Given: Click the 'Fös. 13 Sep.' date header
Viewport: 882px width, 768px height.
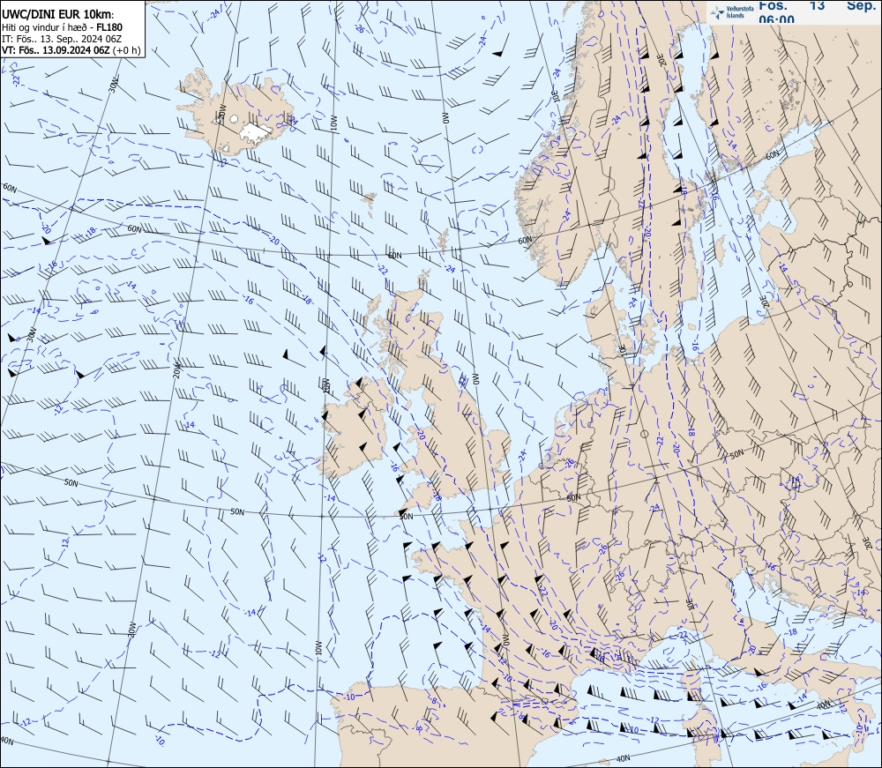Looking at the screenshot, I should pos(818,5).
